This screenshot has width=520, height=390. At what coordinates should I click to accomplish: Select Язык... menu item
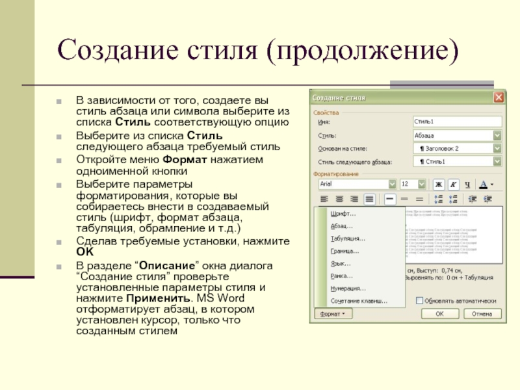click(x=341, y=264)
